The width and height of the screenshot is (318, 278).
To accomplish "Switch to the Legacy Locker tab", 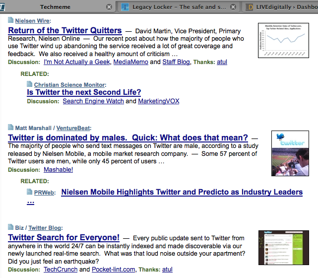I will click(x=174, y=7).
